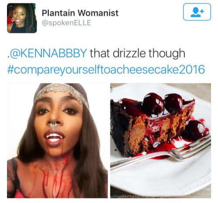The image size is (218, 203).
Task: Click the watermark text under the cheesecake
Action: [140, 197]
